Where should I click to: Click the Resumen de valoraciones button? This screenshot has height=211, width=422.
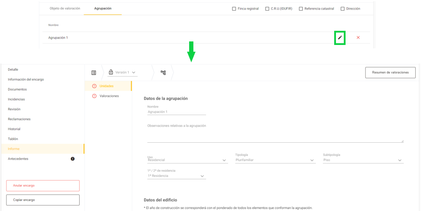(x=390, y=72)
